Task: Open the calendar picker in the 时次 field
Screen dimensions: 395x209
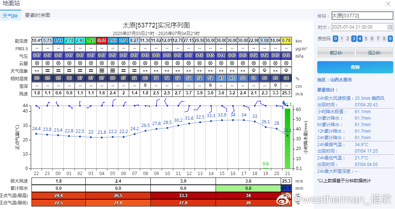Action: [x=390, y=27]
